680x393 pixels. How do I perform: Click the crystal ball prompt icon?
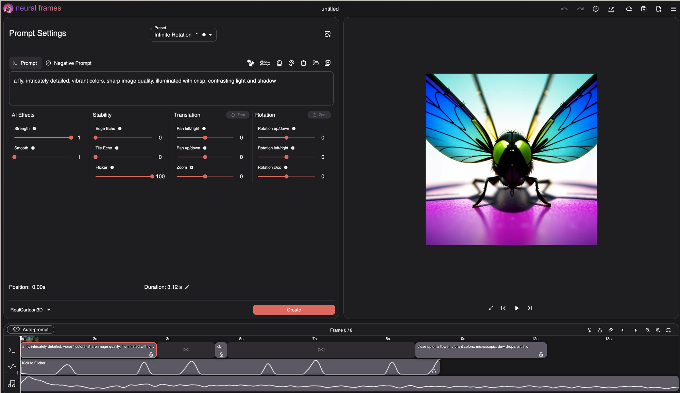[279, 63]
